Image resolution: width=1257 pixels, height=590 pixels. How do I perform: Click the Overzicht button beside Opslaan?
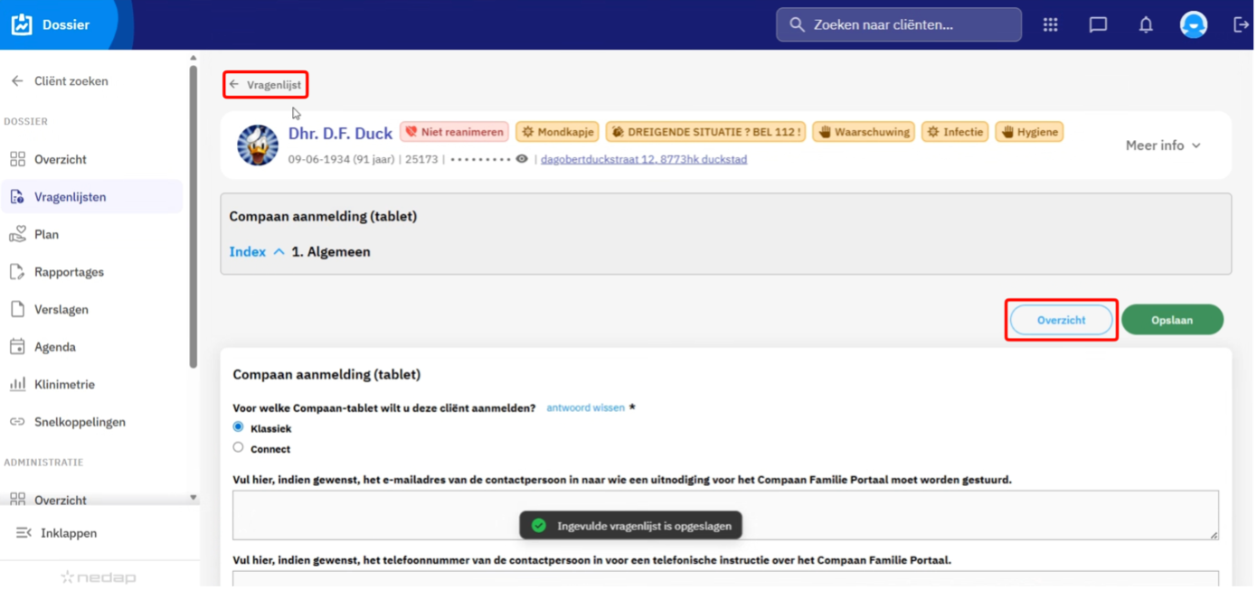(x=1061, y=320)
